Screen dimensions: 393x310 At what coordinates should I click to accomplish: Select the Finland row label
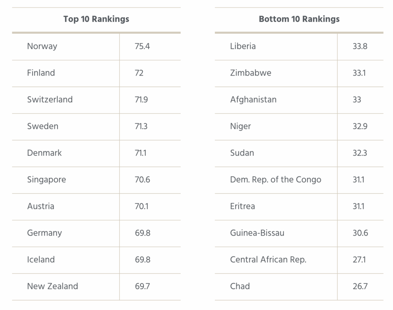click(41, 73)
